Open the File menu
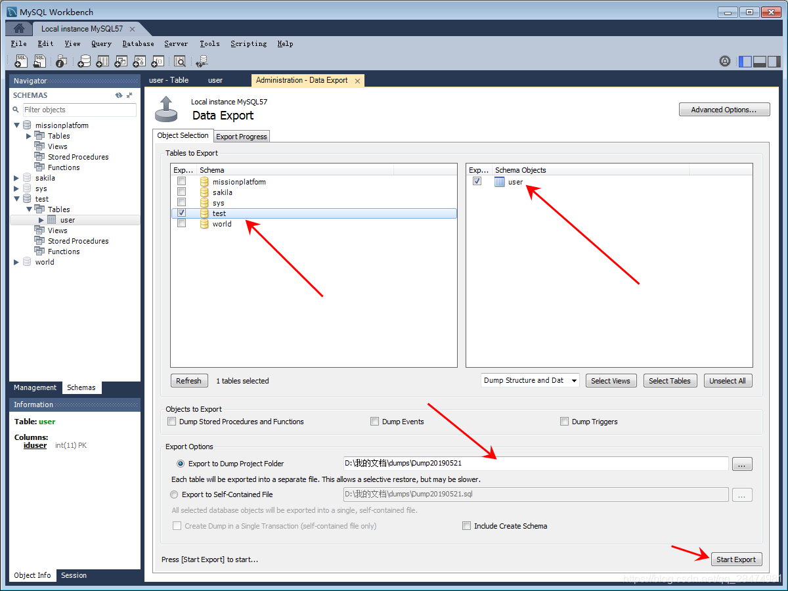Image resolution: width=788 pixels, height=591 pixels. click(18, 44)
